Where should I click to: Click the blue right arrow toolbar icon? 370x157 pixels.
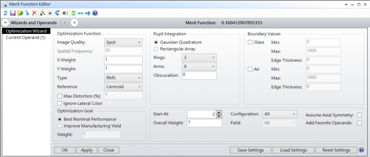[88, 13]
